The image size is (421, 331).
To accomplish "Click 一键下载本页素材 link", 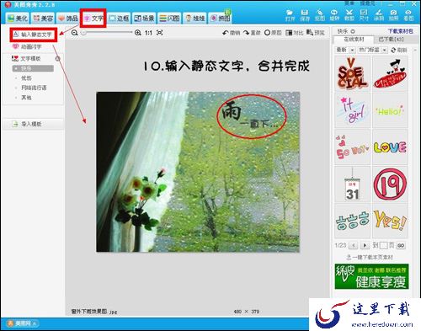I will [x=370, y=257].
